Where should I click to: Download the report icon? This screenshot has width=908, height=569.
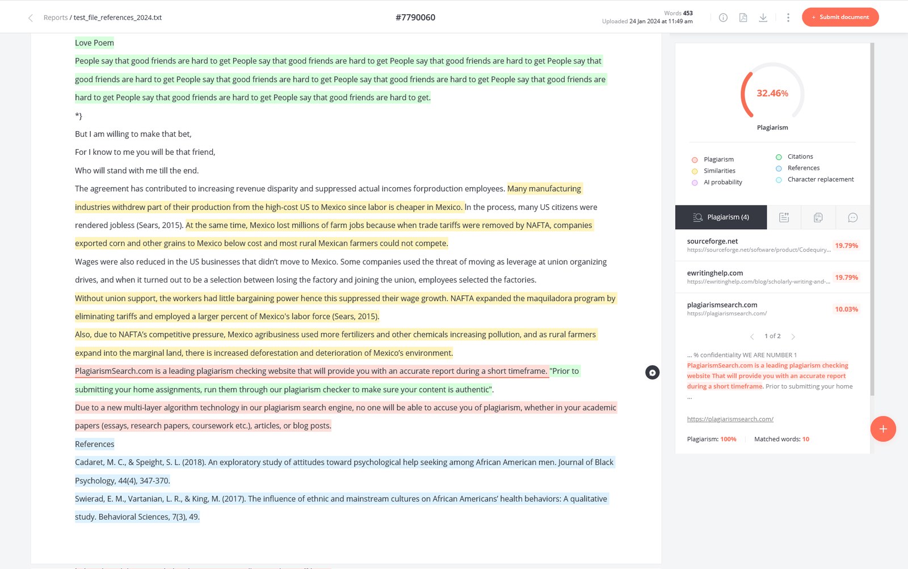coord(763,18)
